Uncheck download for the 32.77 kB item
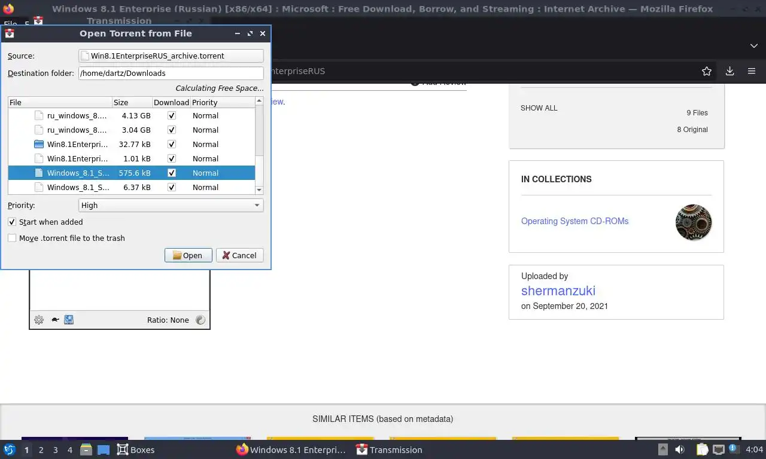This screenshot has width=766, height=459. pos(172,144)
